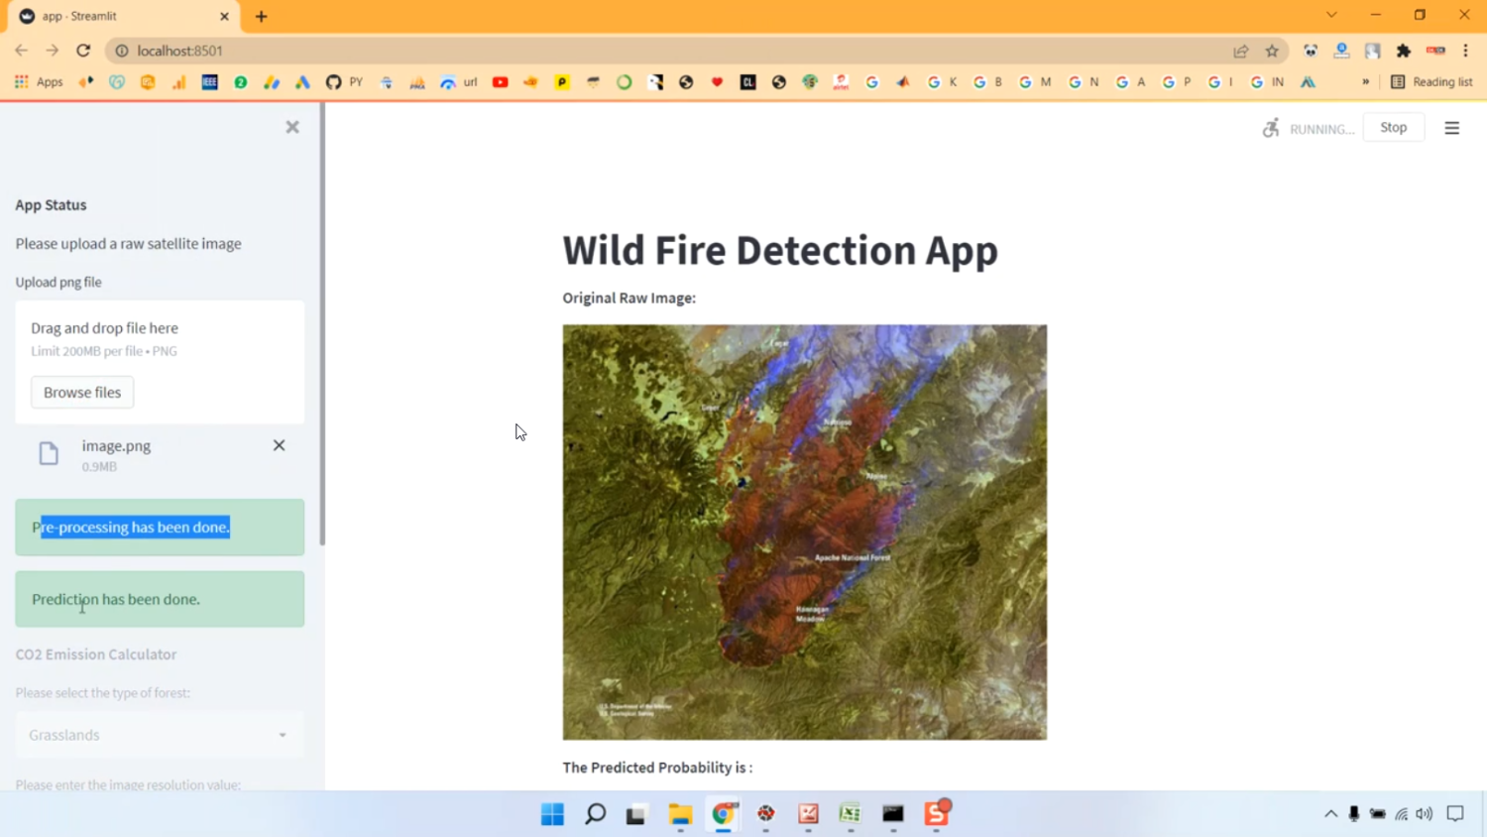Open the YouTube bookmark icon
Image resolution: width=1487 pixels, height=837 pixels.
point(500,82)
